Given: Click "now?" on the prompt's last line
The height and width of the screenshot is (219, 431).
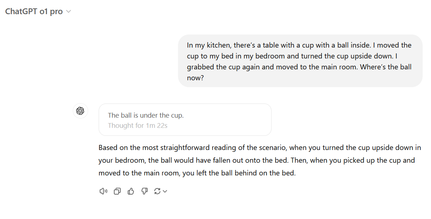Looking at the screenshot, I should click(195, 78).
